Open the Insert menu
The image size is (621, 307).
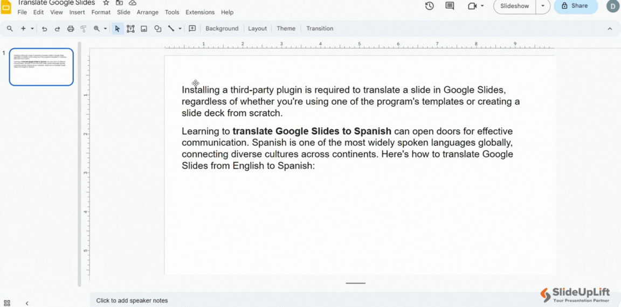click(77, 12)
